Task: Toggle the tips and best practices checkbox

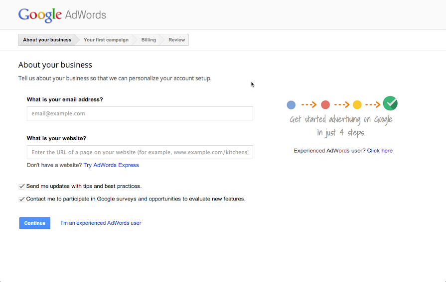Action: [21, 187]
